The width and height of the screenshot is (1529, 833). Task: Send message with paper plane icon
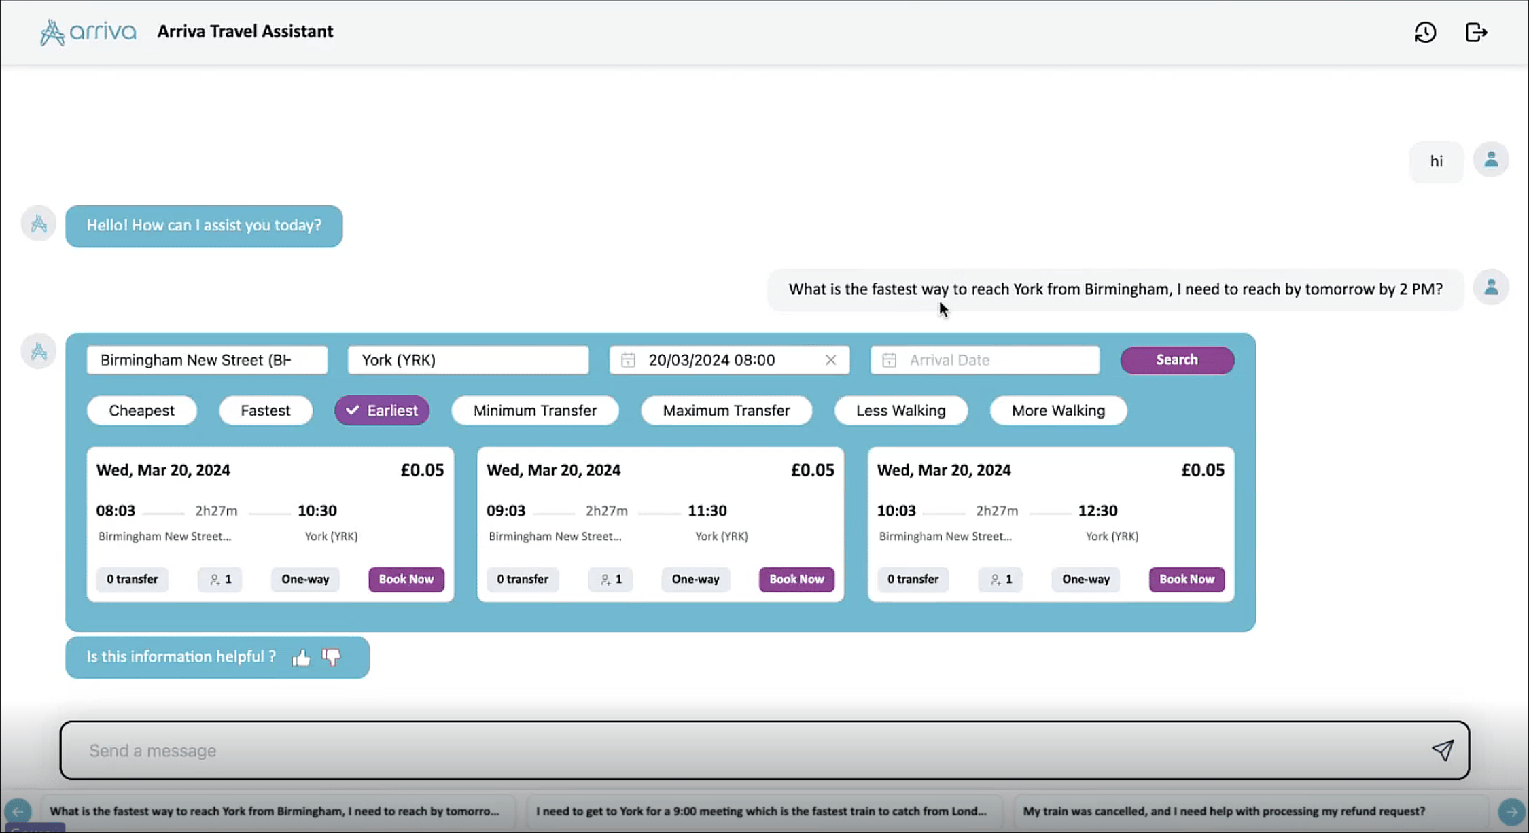[x=1442, y=750]
